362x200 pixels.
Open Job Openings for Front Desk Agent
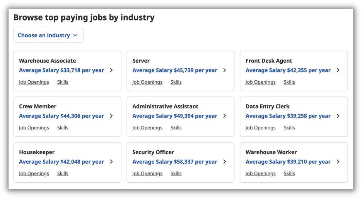pos(261,82)
